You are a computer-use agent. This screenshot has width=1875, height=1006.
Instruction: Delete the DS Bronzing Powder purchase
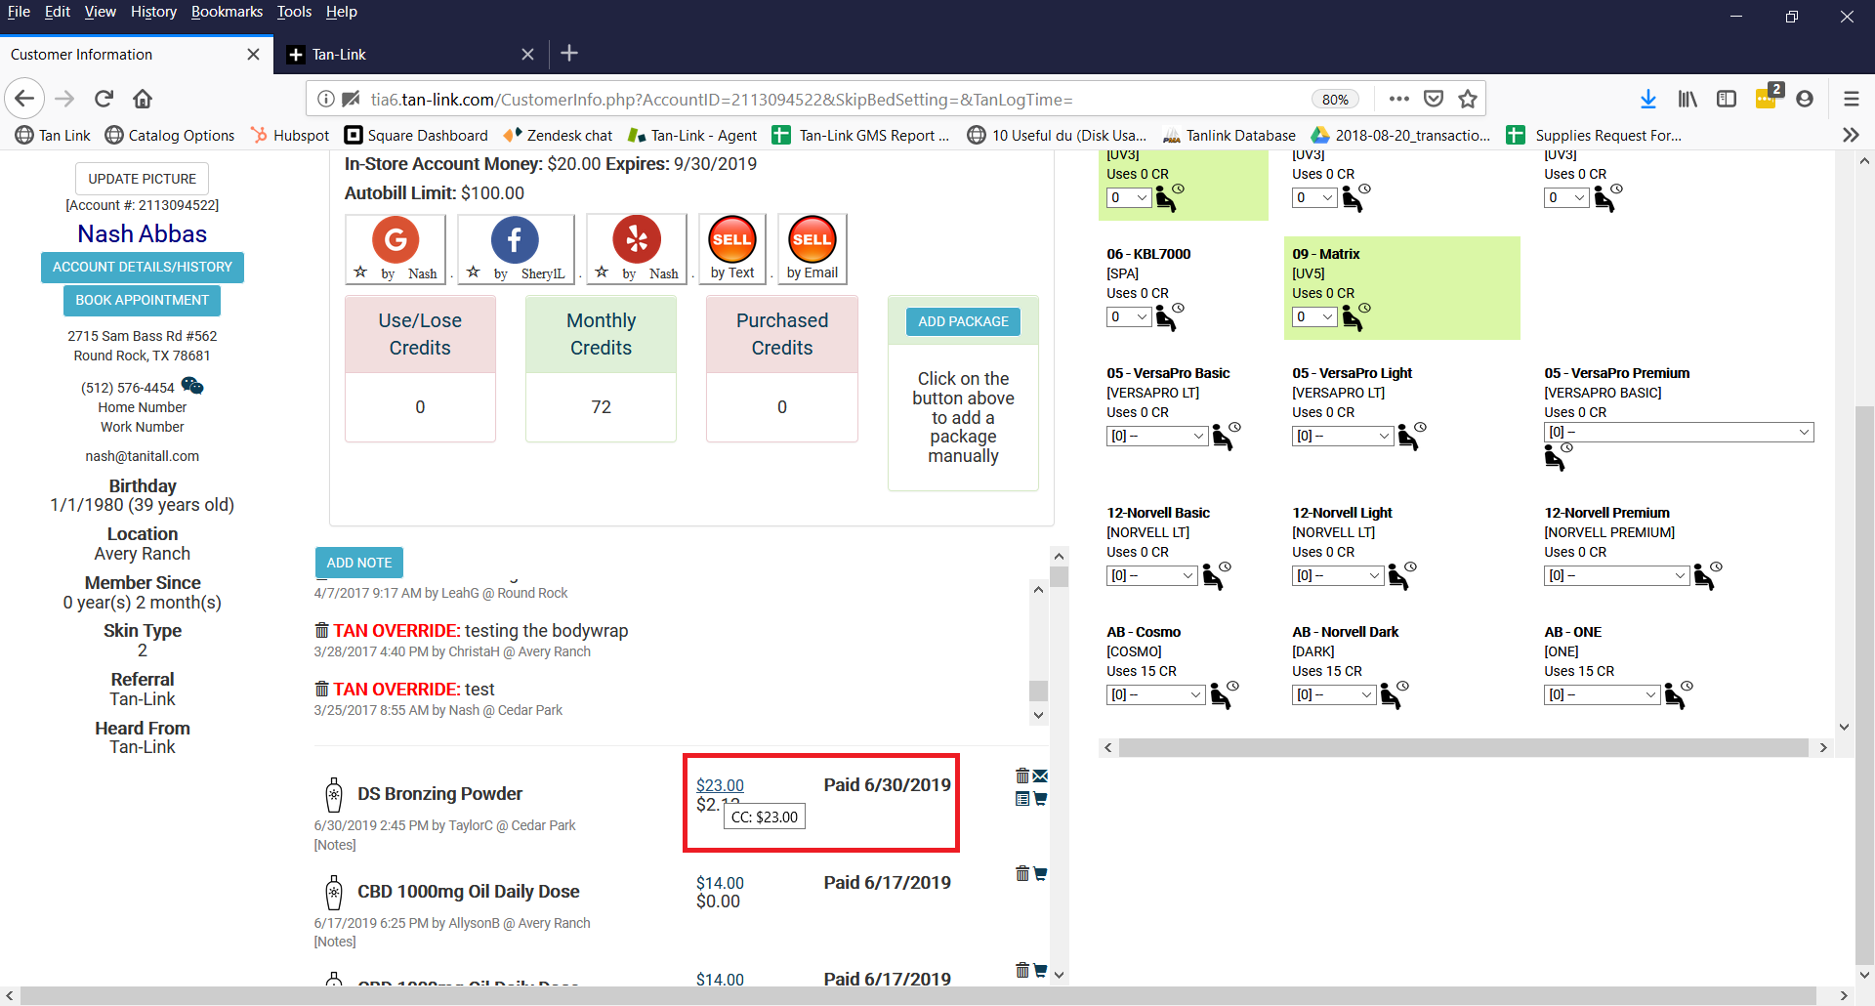point(1022,775)
